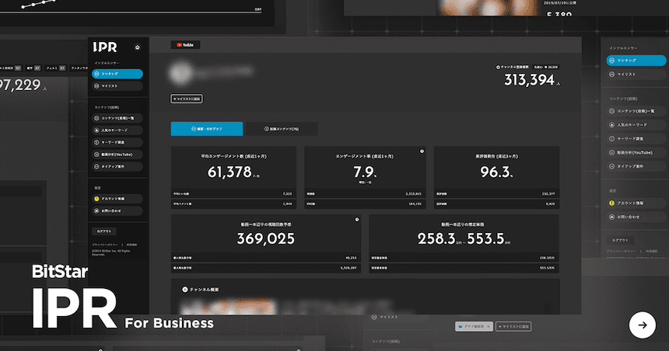Viewport: 669px width, 351px height.
Task: Click the white circular arrow button
Action: (x=642, y=325)
